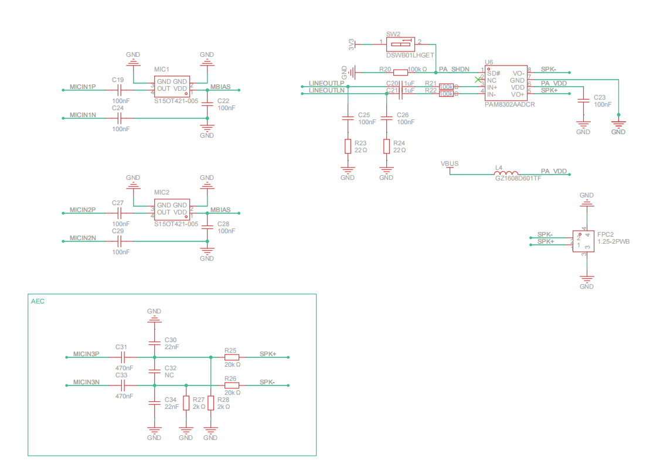Select the C31 470nF capacitor
653x464 pixels.
(x=124, y=356)
